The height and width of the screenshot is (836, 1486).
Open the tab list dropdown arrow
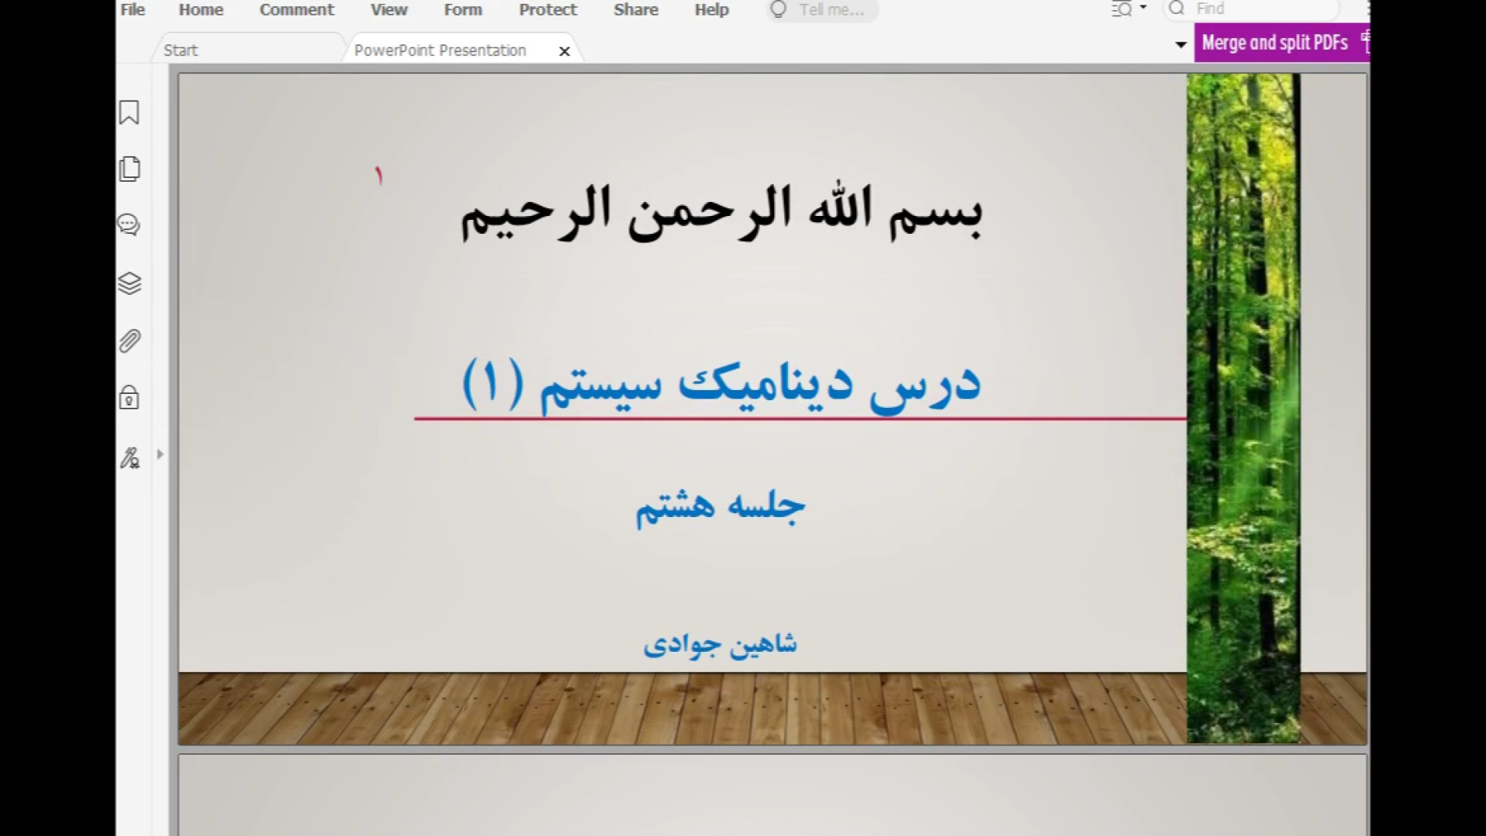1180,44
